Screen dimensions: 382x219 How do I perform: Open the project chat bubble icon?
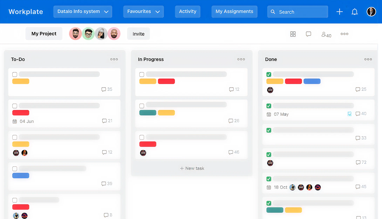[x=308, y=34]
